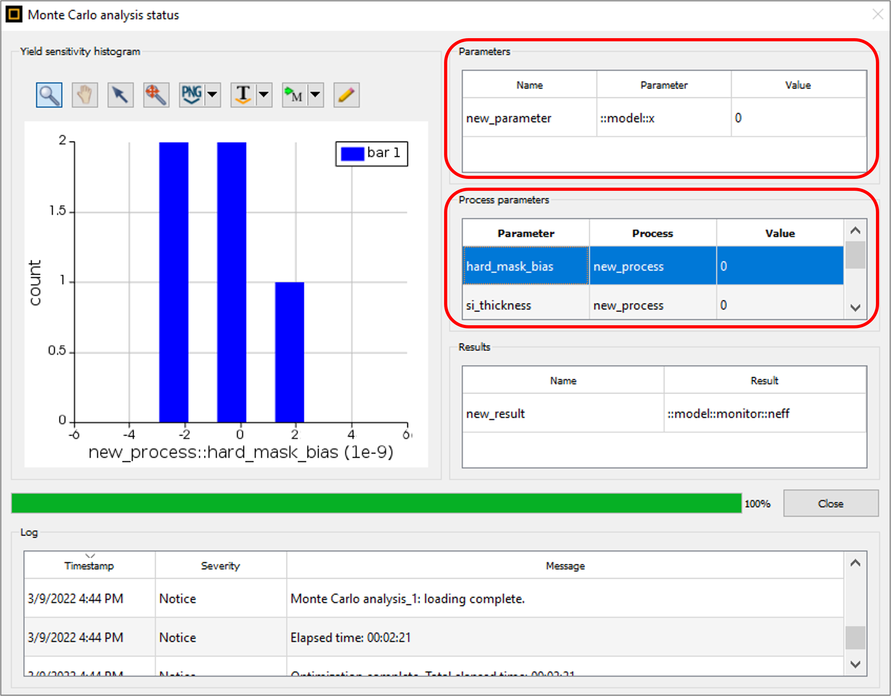Click the zoom-to-extent magnifier tool
The height and width of the screenshot is (696, 891).
point(156,95)
